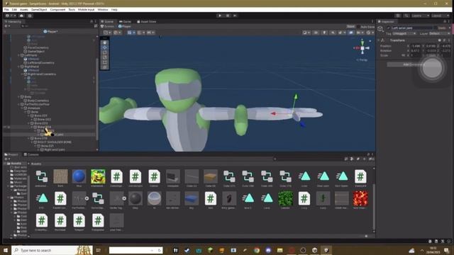Image resolution: width=454 pixels, height=255 pixels.
Task: Open the Component menu
Action: click(57, 9)
